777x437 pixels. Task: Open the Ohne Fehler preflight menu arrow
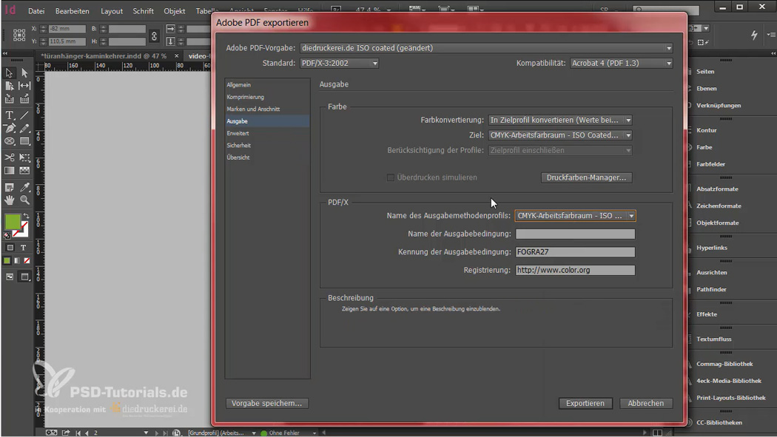tap(314, 433)
